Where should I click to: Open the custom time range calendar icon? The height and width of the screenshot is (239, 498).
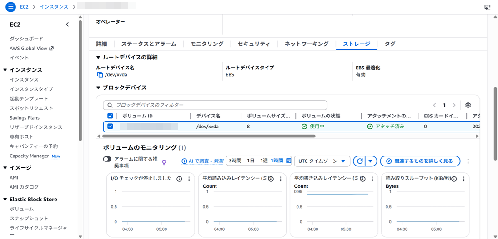(288, 161)
